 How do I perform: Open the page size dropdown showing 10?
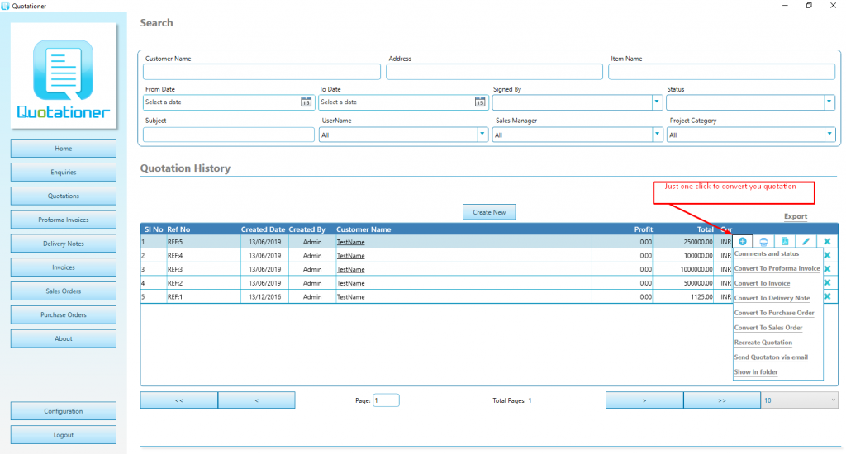pos(799,400)
